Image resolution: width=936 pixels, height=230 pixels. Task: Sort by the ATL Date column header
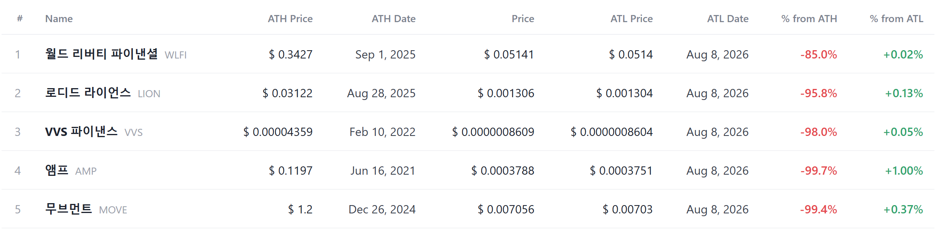coord(728,19)
